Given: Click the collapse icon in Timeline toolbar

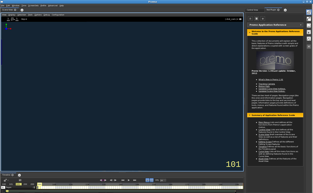Looking at the screenshot, I should pos(20,180).
